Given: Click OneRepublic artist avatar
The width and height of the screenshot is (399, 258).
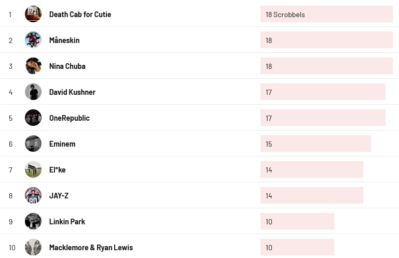Looking at the screenshot, I should pos(33,118).
